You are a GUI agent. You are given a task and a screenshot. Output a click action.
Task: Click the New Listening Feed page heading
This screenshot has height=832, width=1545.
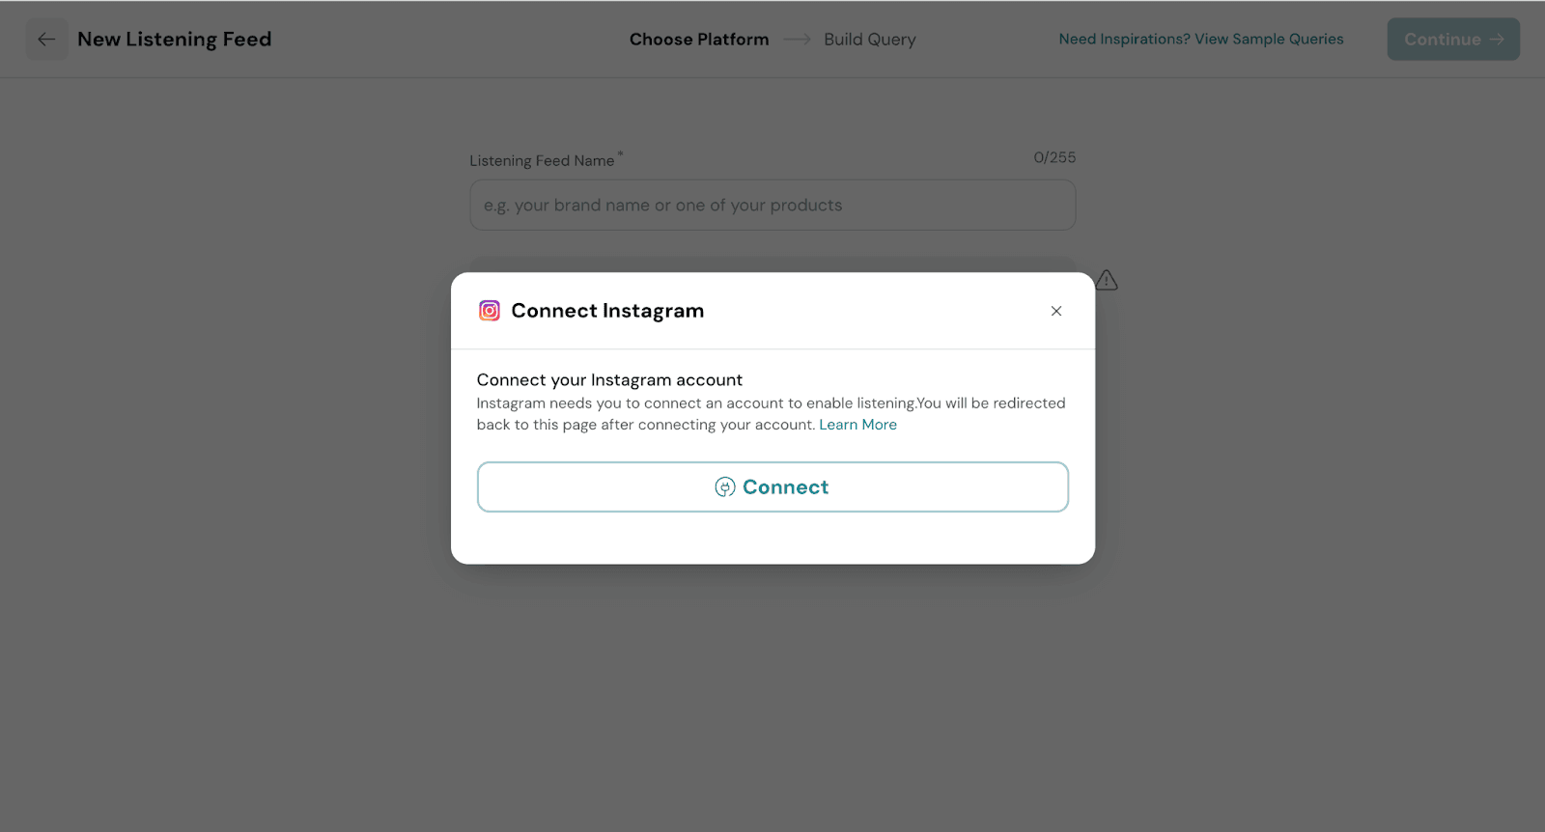click(175, 40)
